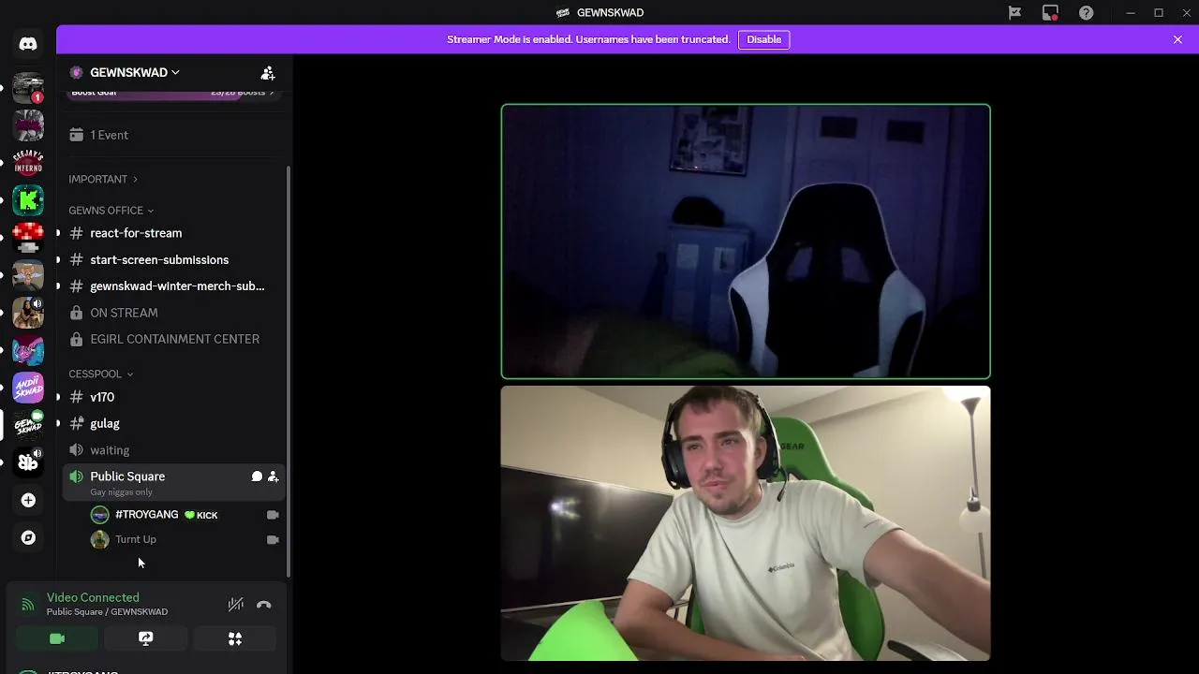Click the red stream icon in title bar
Viewport: 1199px width, 674px height.
click(1050, 12)
